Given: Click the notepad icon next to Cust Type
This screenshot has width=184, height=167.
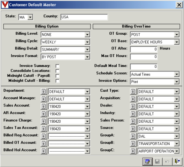Looking at the screenshot, I should coord(133,91).
